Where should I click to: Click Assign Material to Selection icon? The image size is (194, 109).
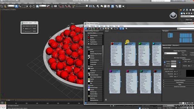[94, 28]
